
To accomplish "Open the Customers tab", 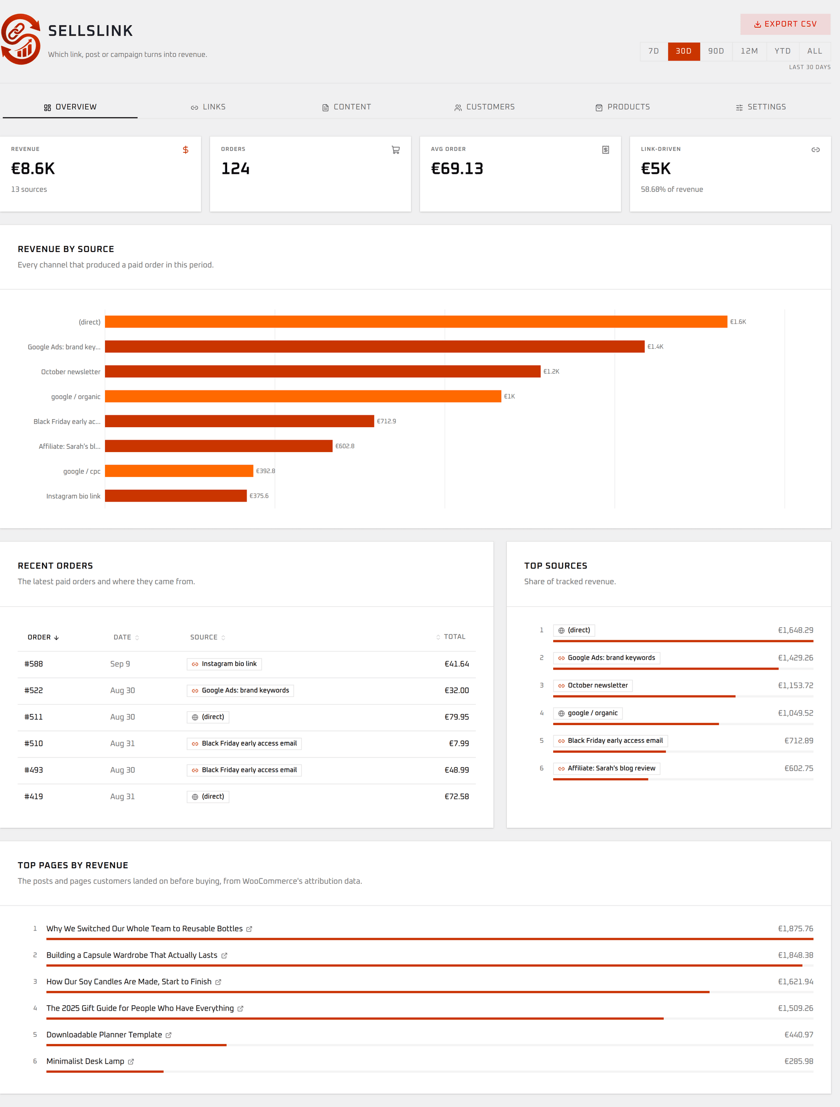I will (484, 107).
